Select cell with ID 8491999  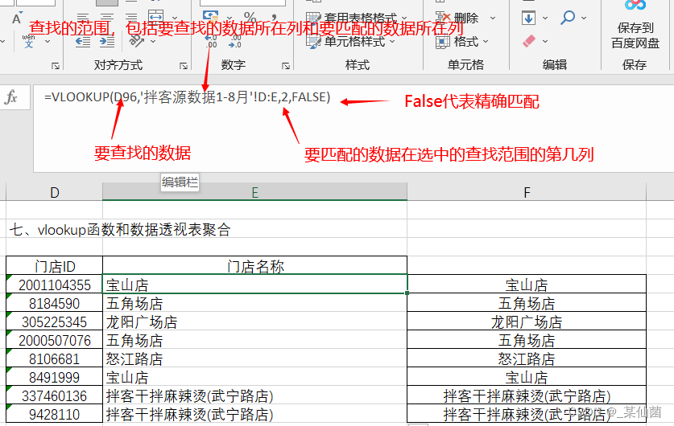coord(54,377)
